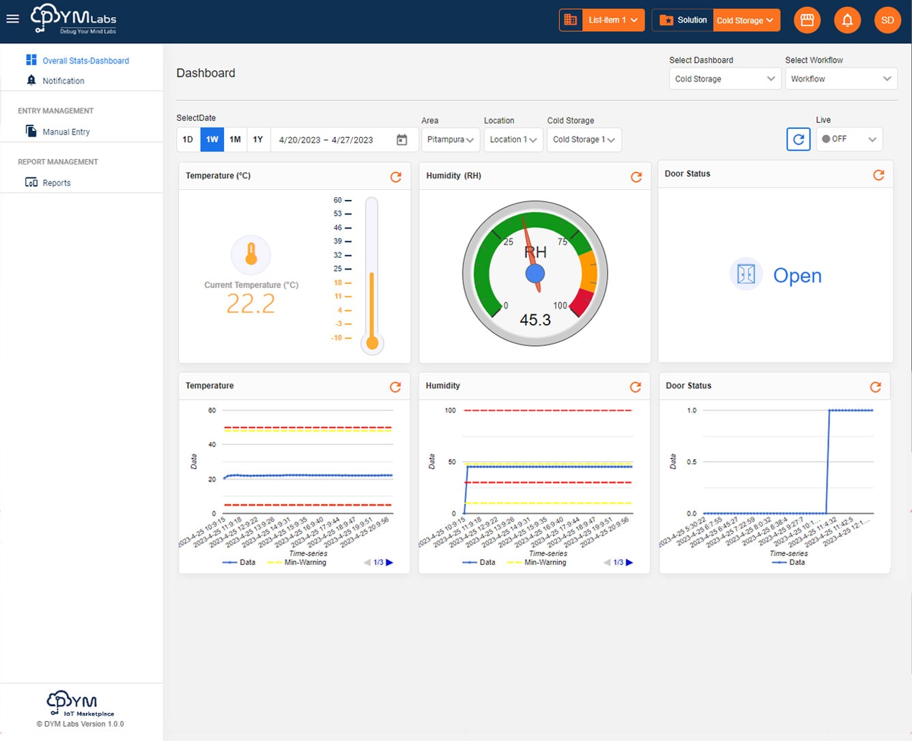Image resolution: width=912 pixels, height=741 pixels.
Task: Go to next legend page in Temperature chart
Action: pyautogui.click(x=390, y=562)
